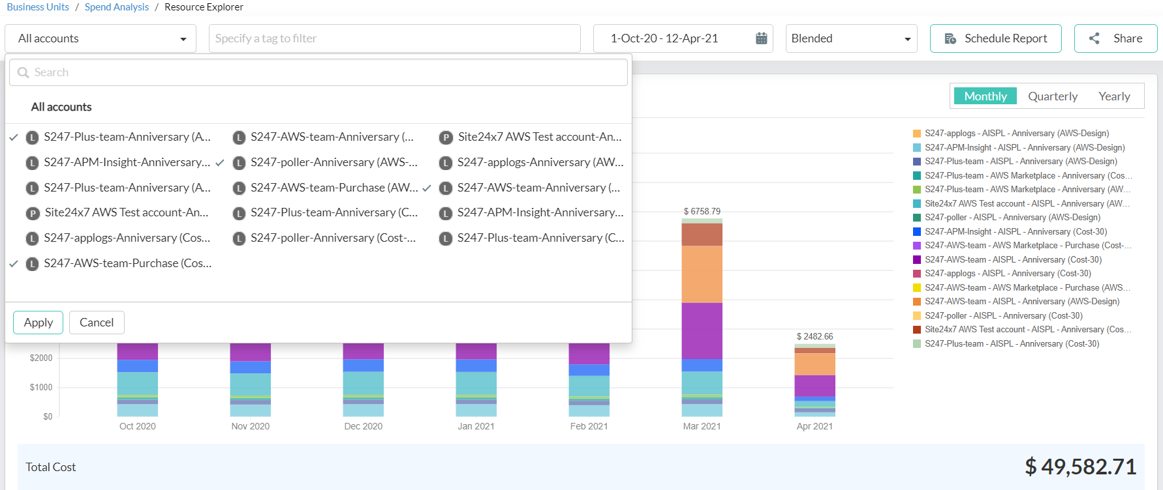Click the magnifier icon in the Search box
Image resolution: width=1163 pixels, height=490 pixels.
23,72
